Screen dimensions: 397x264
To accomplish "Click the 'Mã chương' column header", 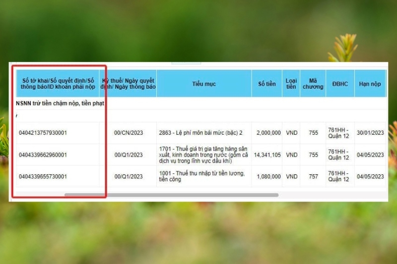I will pos(313,84).
